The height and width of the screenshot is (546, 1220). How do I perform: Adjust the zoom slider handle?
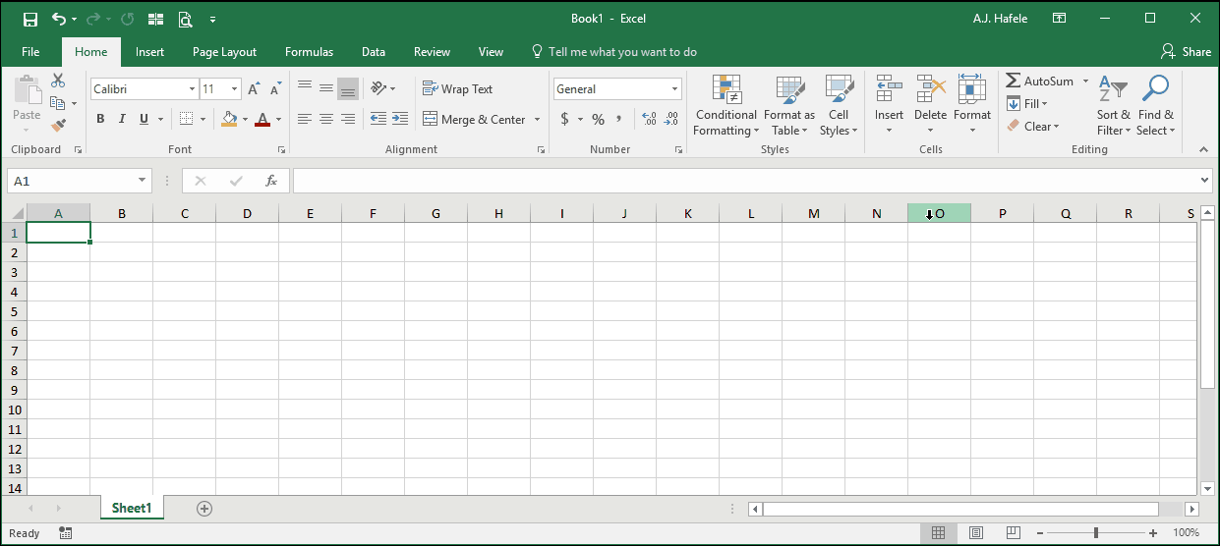pos(1096,532)
